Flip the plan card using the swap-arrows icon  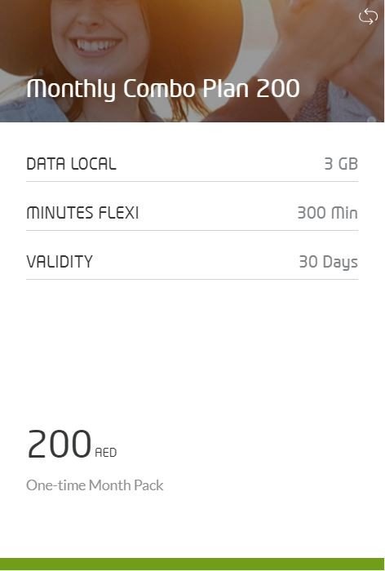tap(368, 17)
